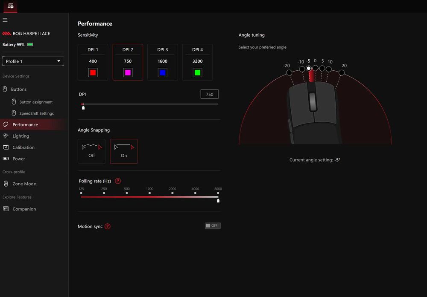Open Button assignment settings
Viewport: 427px width, 297px height.
coord(36,102)
